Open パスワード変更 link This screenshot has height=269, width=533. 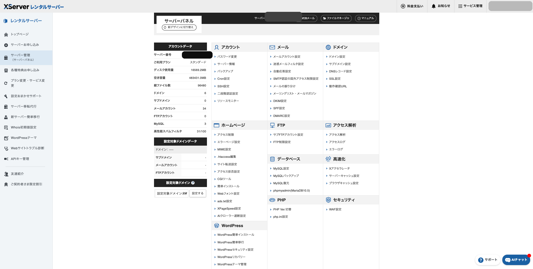227,57
